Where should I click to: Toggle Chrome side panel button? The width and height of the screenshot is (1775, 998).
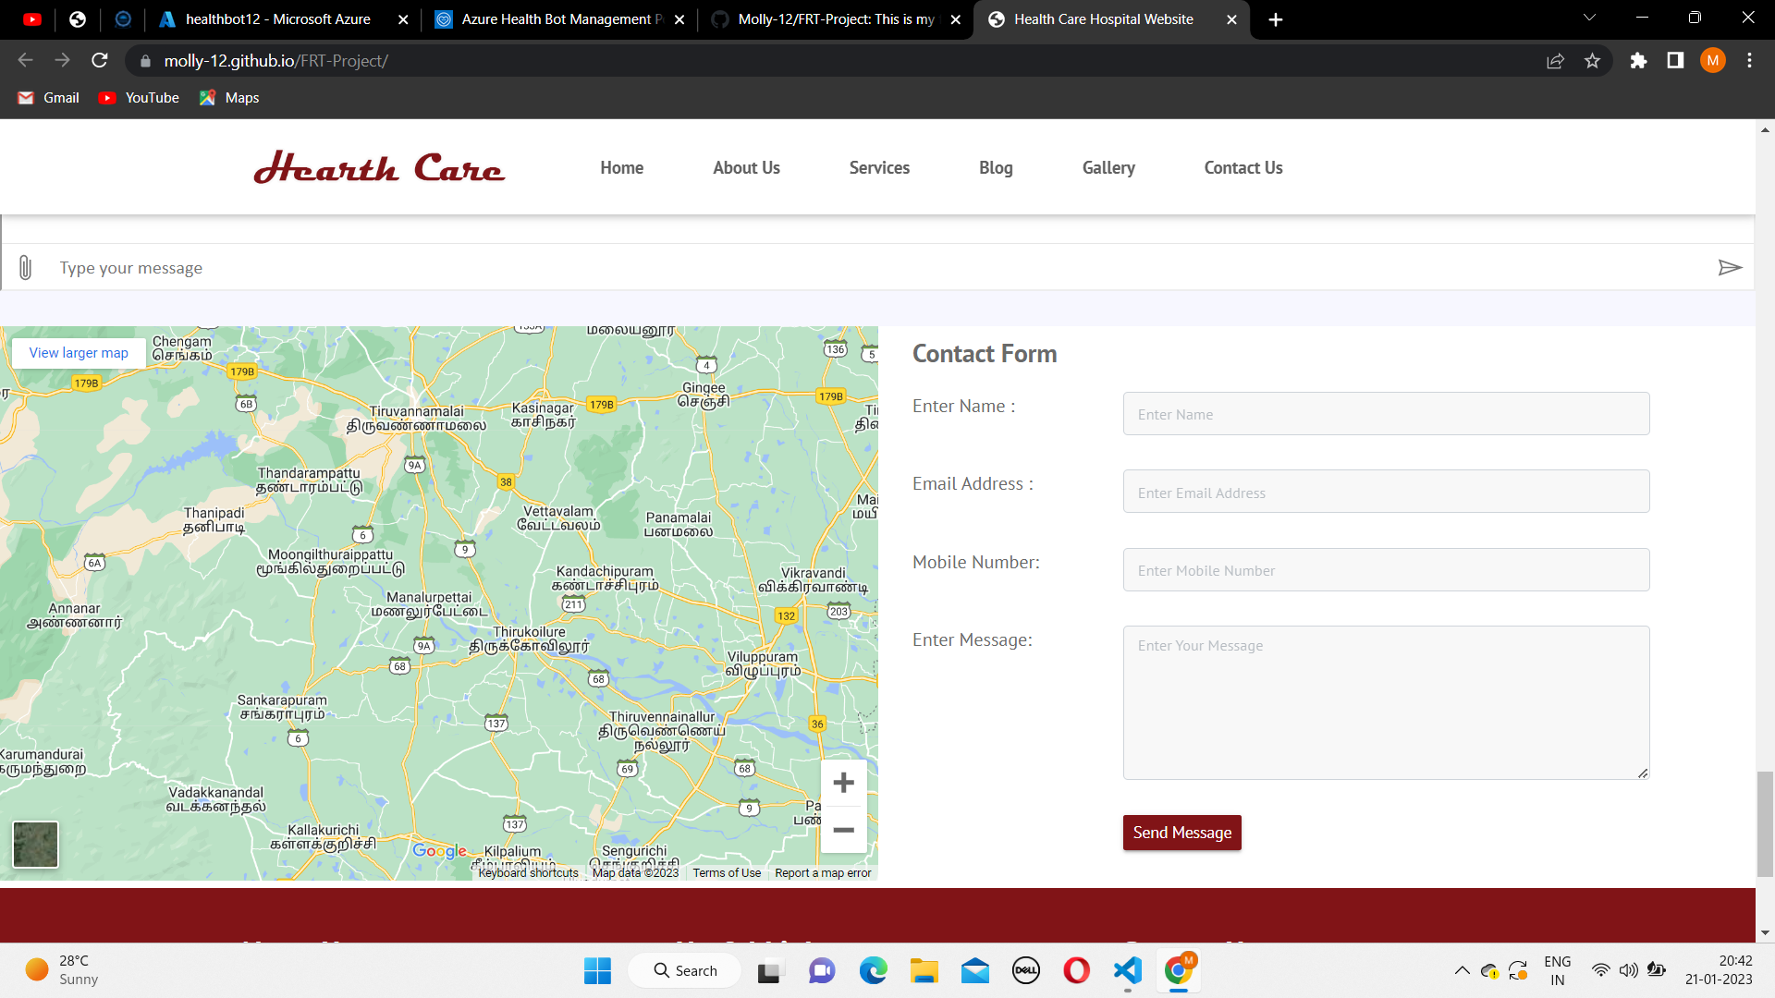(1675, 61)
